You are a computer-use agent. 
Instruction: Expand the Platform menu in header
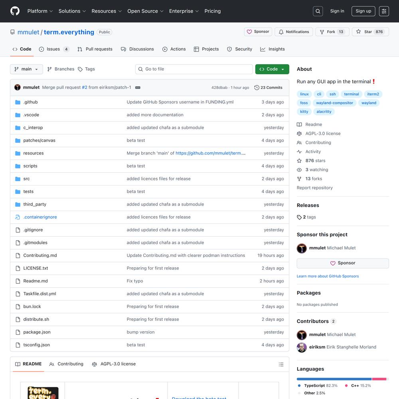pyautogui.click(x=40, y=11)
